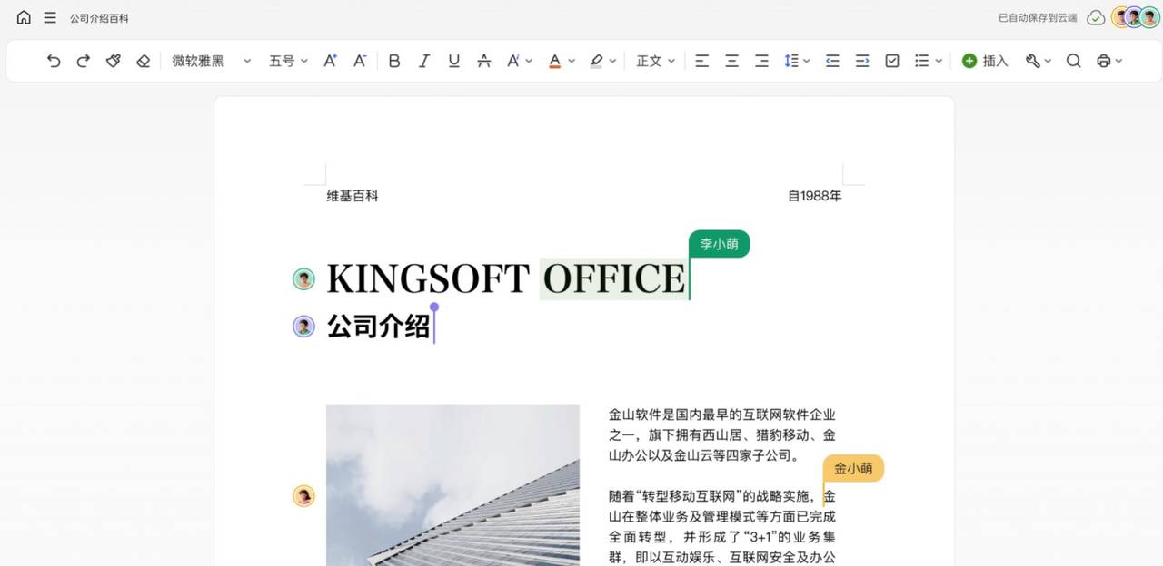Open the search tool in the toolbar
The image size is (1163, 566).
tap(1073, 60)
